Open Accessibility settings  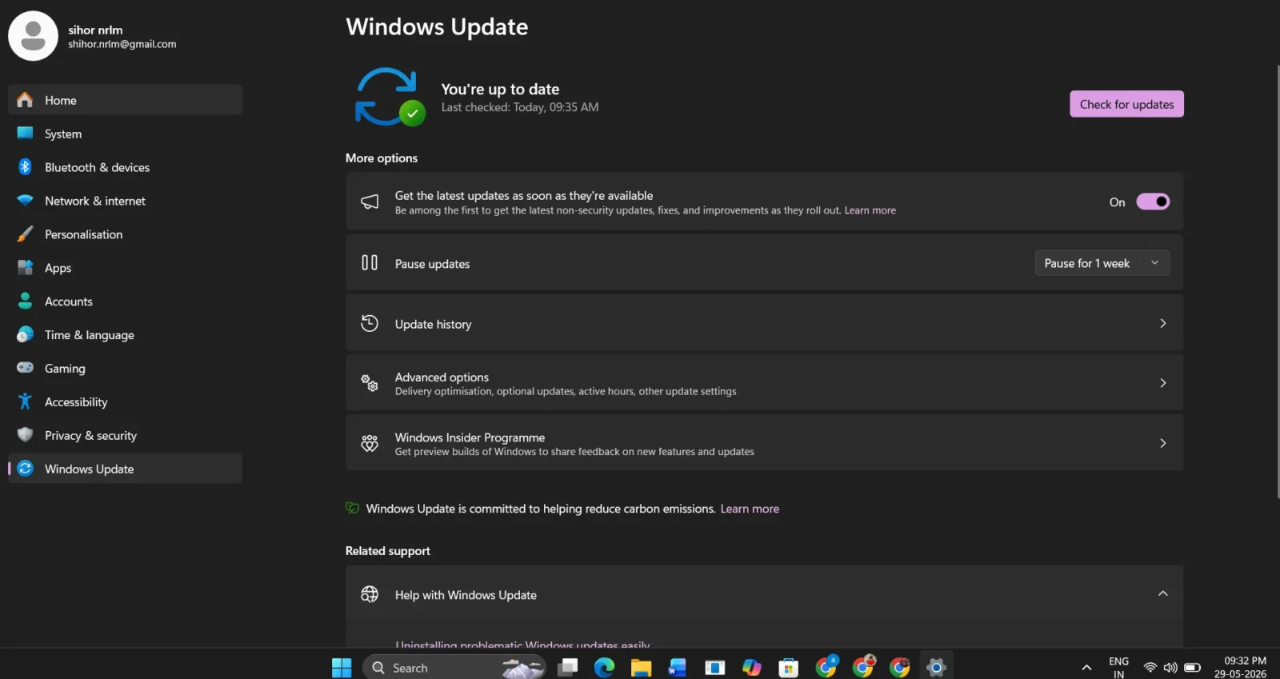(x=125, y=402)
